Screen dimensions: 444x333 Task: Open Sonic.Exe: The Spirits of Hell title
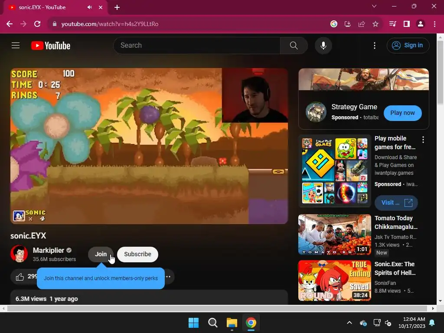[x=395, y=268]
